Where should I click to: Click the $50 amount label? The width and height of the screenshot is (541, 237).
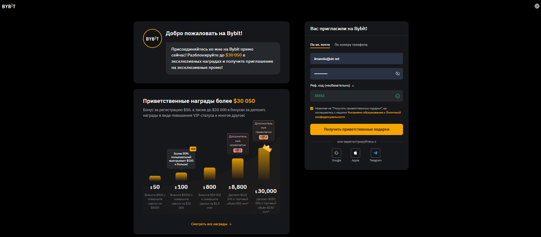pos(155,187)
